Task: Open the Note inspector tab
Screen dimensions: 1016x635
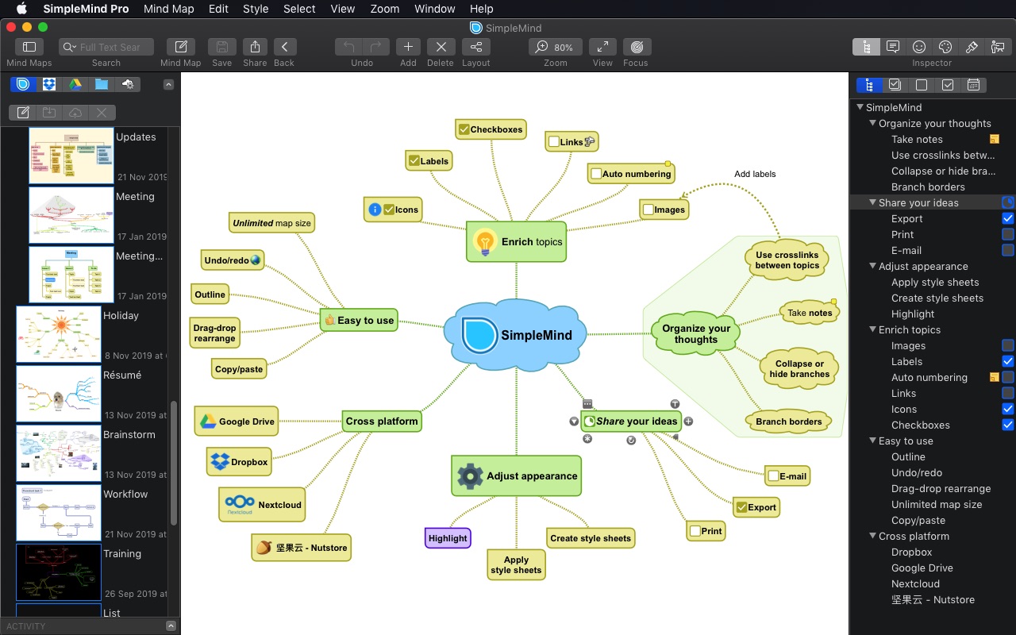Action: (x=893, y=46)
